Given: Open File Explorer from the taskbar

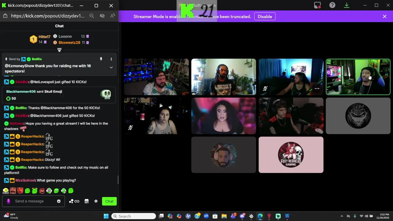Looking at the screenshot, I should (224, 216).
